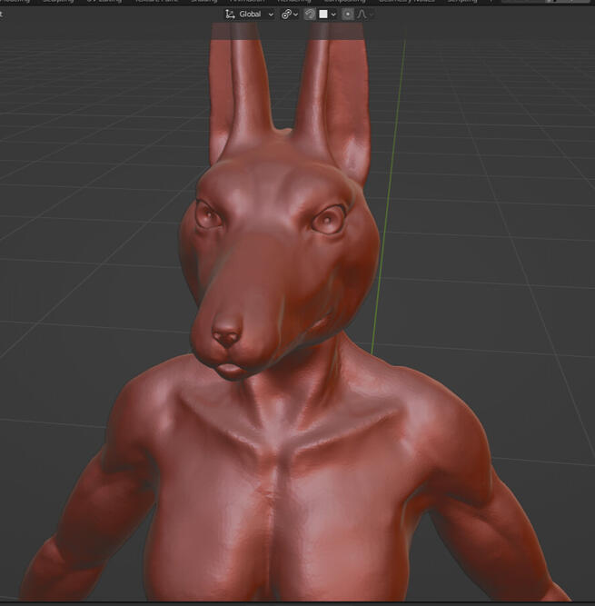Screen dimensions: 595x606
Task: Select the Geometry Nodes workspace tab
Action: point(404,2)
